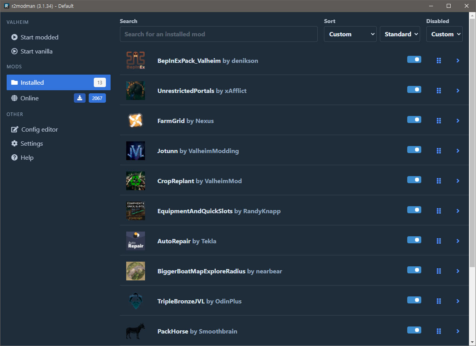
Task: Expand the EquipmentAndQuickSlots row chevron
Action: click(458, 211)
